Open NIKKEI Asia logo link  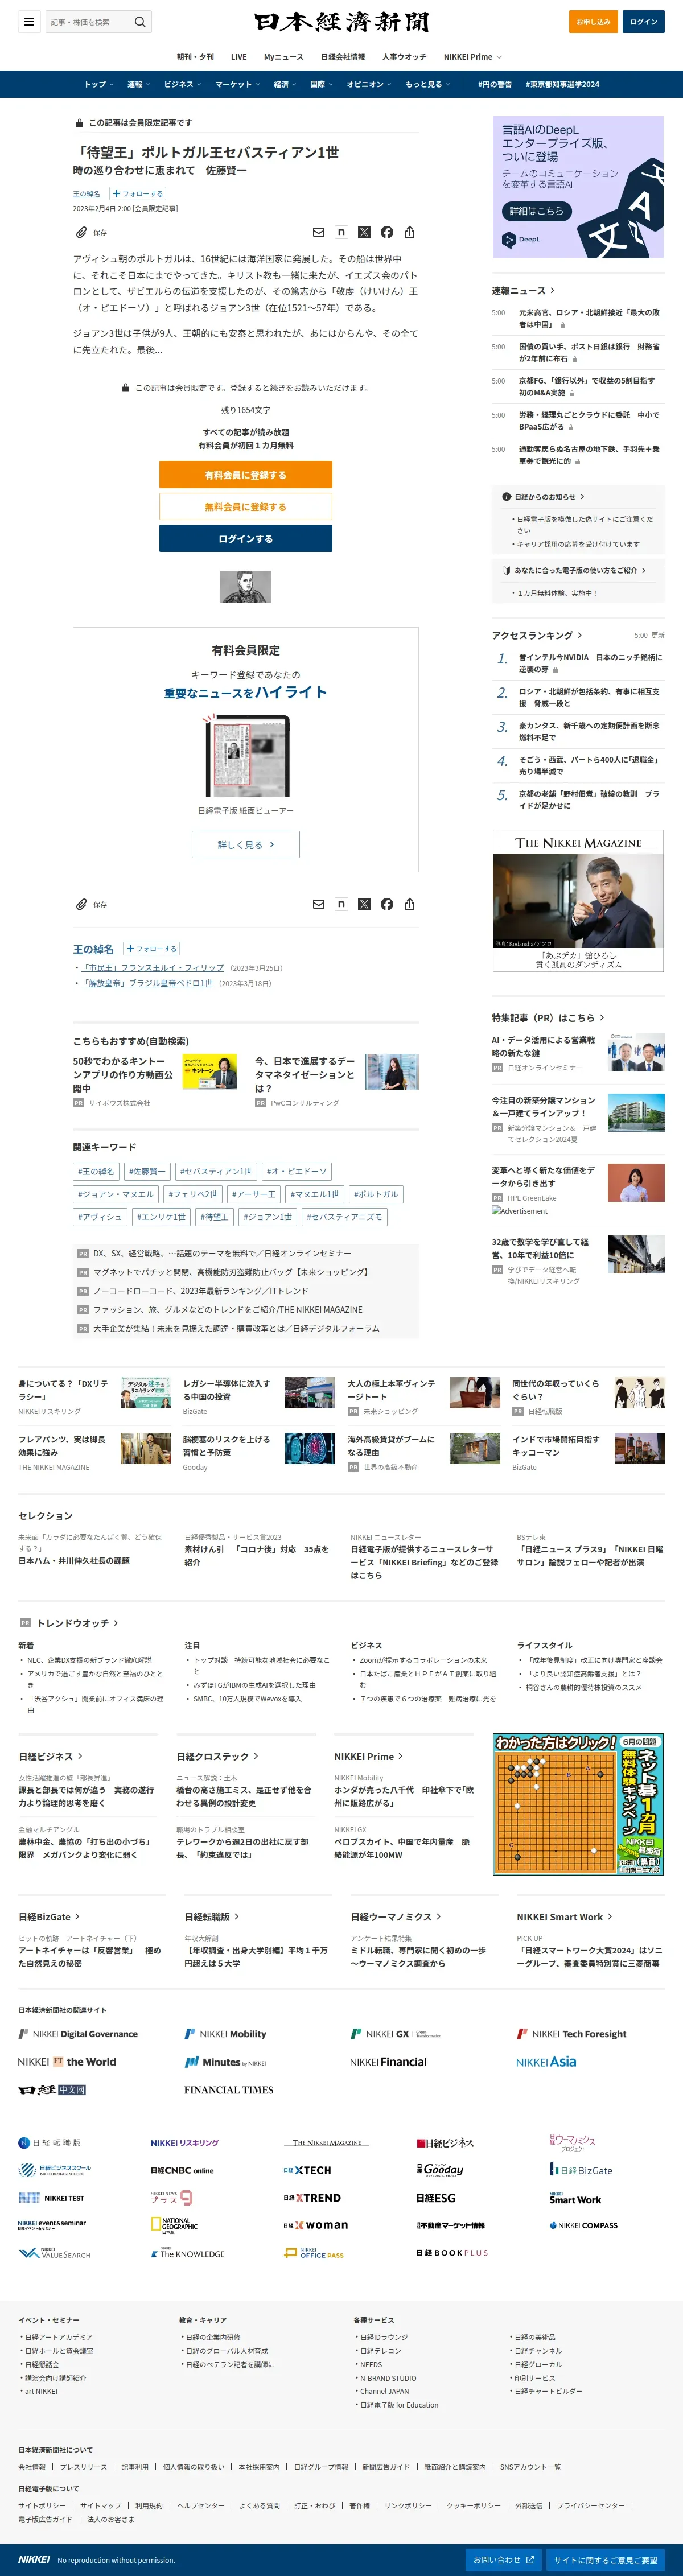pos(546,2062)
